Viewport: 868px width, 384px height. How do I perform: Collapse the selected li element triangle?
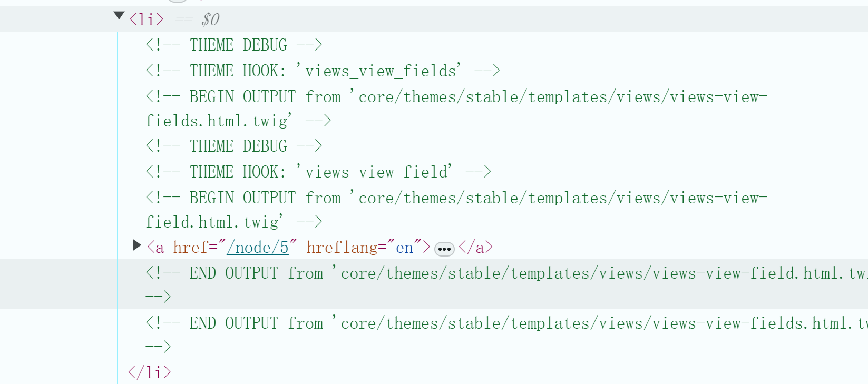[x=119, y=16]
